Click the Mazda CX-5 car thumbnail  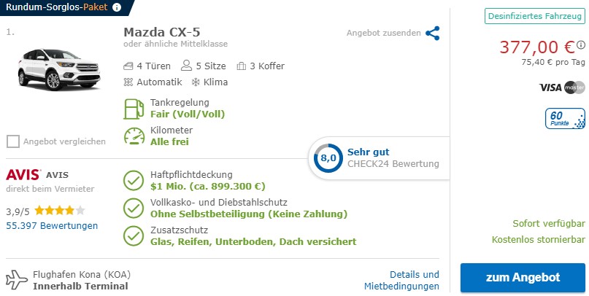click(x=59, y=69)
